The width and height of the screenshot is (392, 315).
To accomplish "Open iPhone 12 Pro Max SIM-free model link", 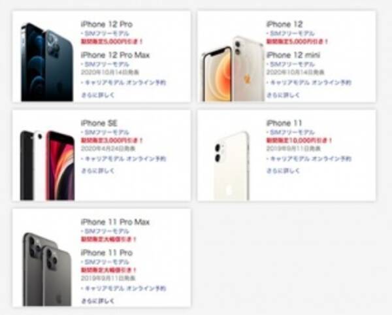I will point(106,64).
